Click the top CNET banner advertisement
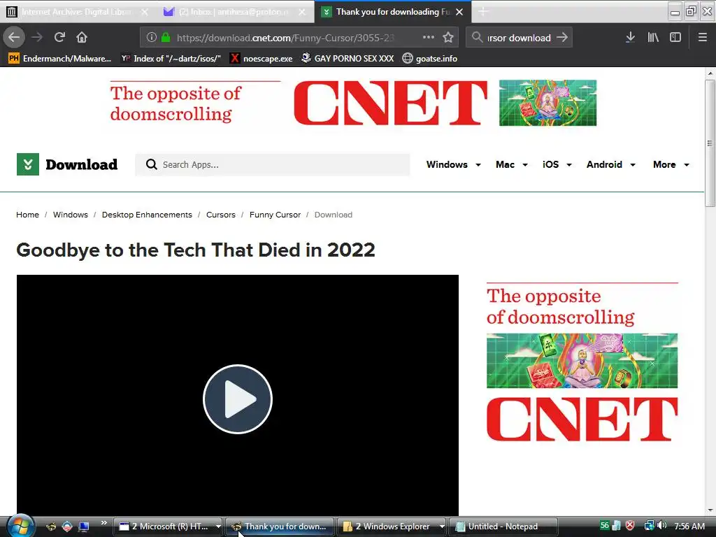Screen dimensions: 716x537 point(353,103)
